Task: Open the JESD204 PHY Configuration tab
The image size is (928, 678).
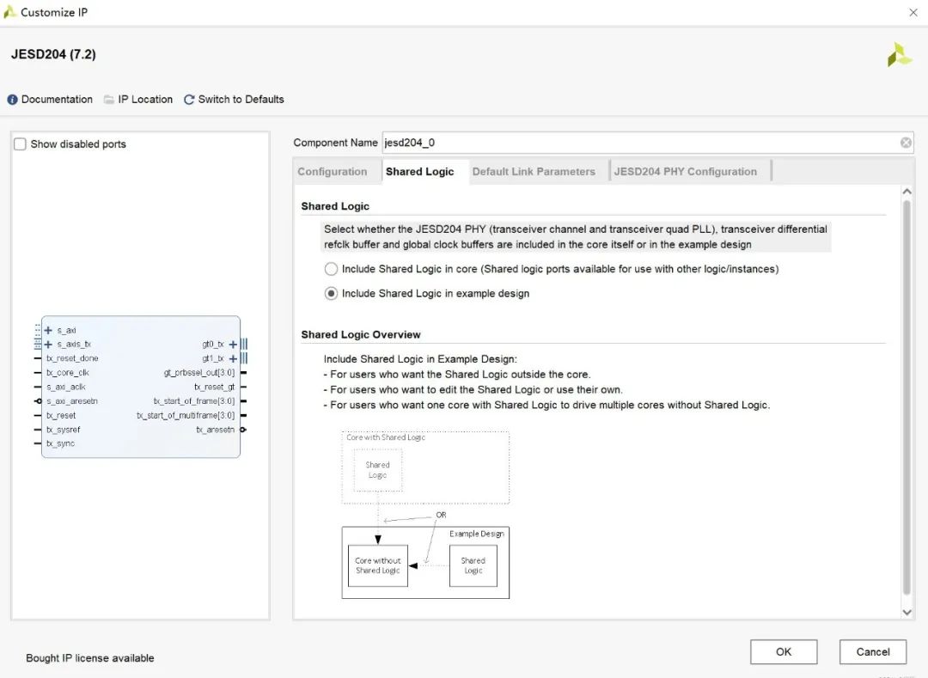Action: (x=686, y=172)
